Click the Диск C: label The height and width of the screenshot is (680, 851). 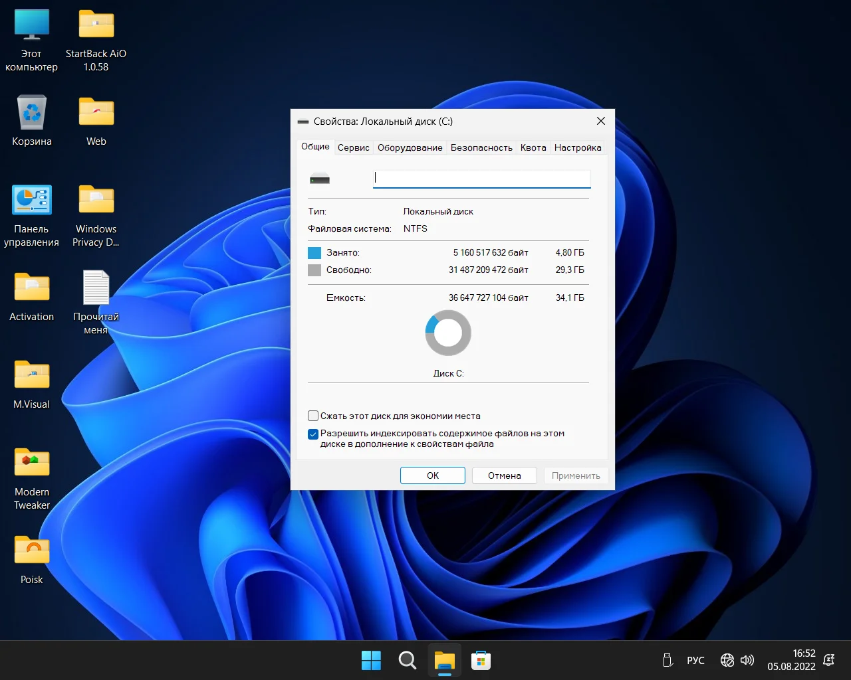click(449, 374)
